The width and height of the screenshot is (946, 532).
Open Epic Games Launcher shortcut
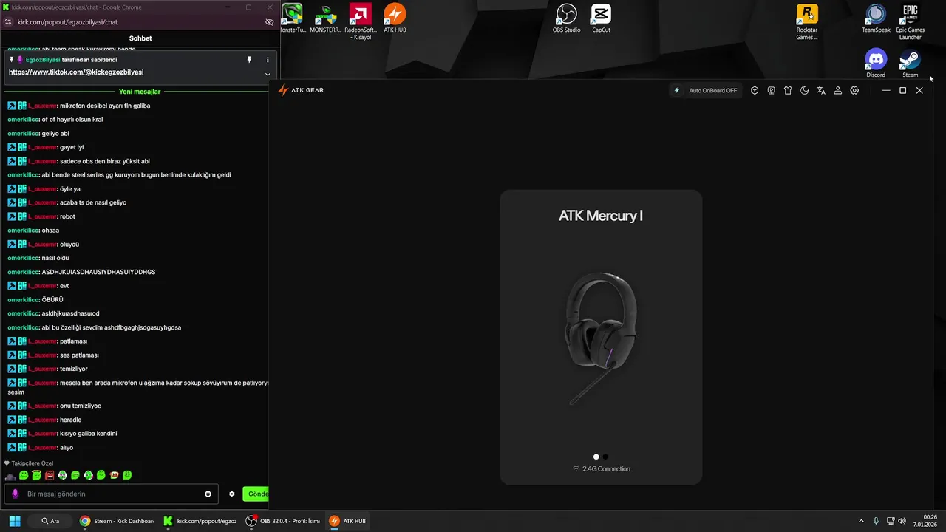[x=910, y=21]
